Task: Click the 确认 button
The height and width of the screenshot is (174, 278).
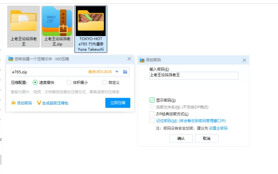Action: point(181,138)
